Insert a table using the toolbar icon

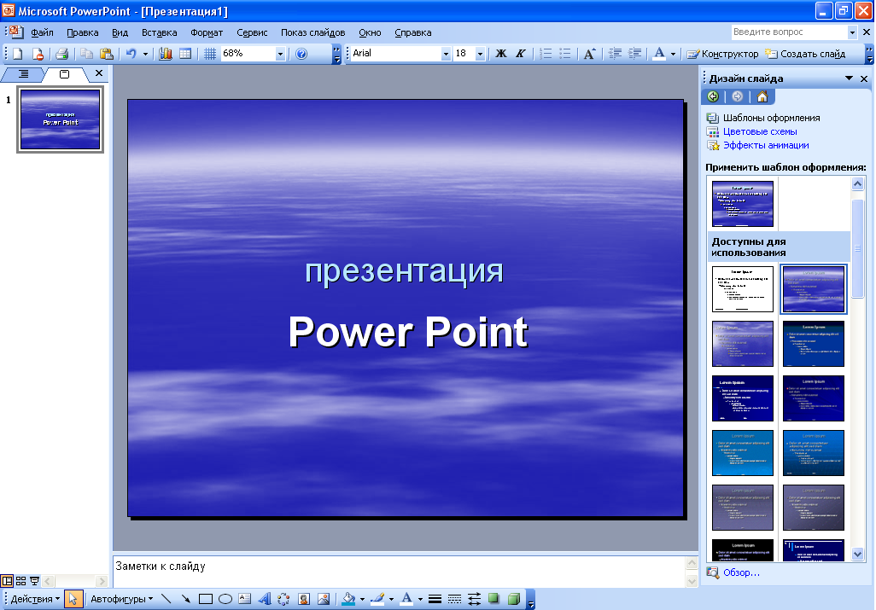(185, 54)
